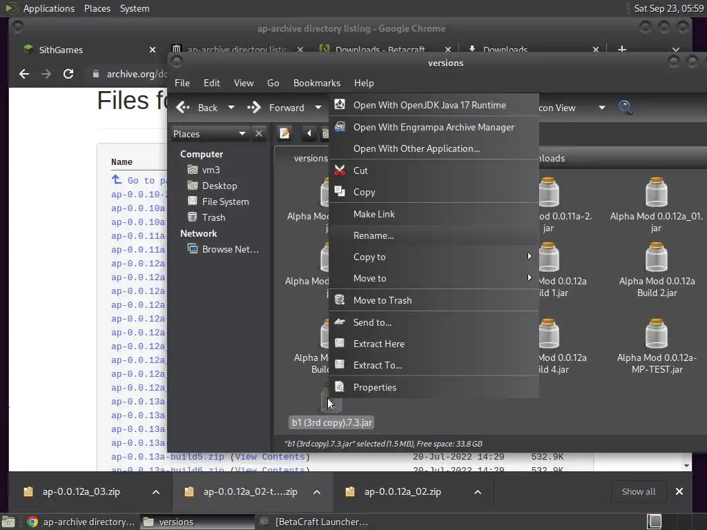Open the Applications menu in top panel
The width and height of the screenshot is (707, 530).
pyautogui.click(x=49, y=8)
